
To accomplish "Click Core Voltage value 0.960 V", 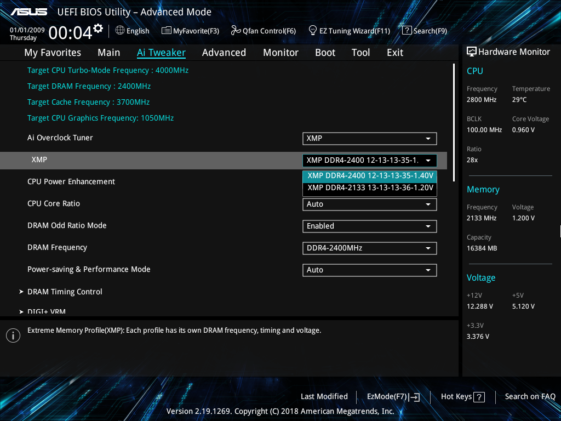I will 523,130.
